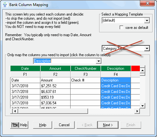Screen dimensions: 157x137
Task: Close the Bank Column Mapping dialog
Action: 147,3
